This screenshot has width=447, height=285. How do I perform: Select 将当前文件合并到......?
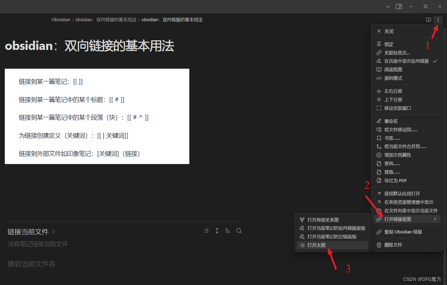tap(407, 147)
